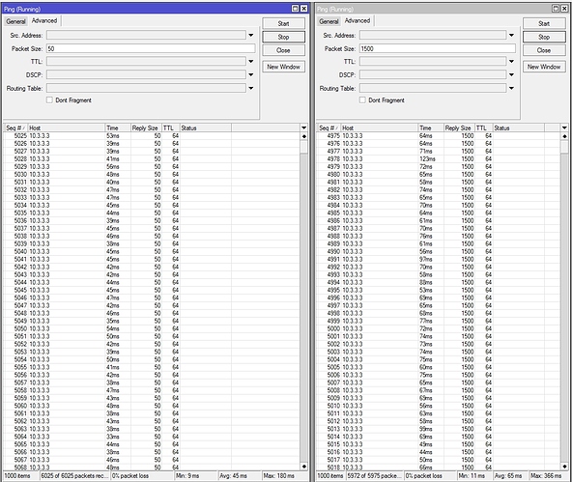Open column chooser dropdown in left table
The height and width of the screenshot is (482, 572).
coord(303,128)
